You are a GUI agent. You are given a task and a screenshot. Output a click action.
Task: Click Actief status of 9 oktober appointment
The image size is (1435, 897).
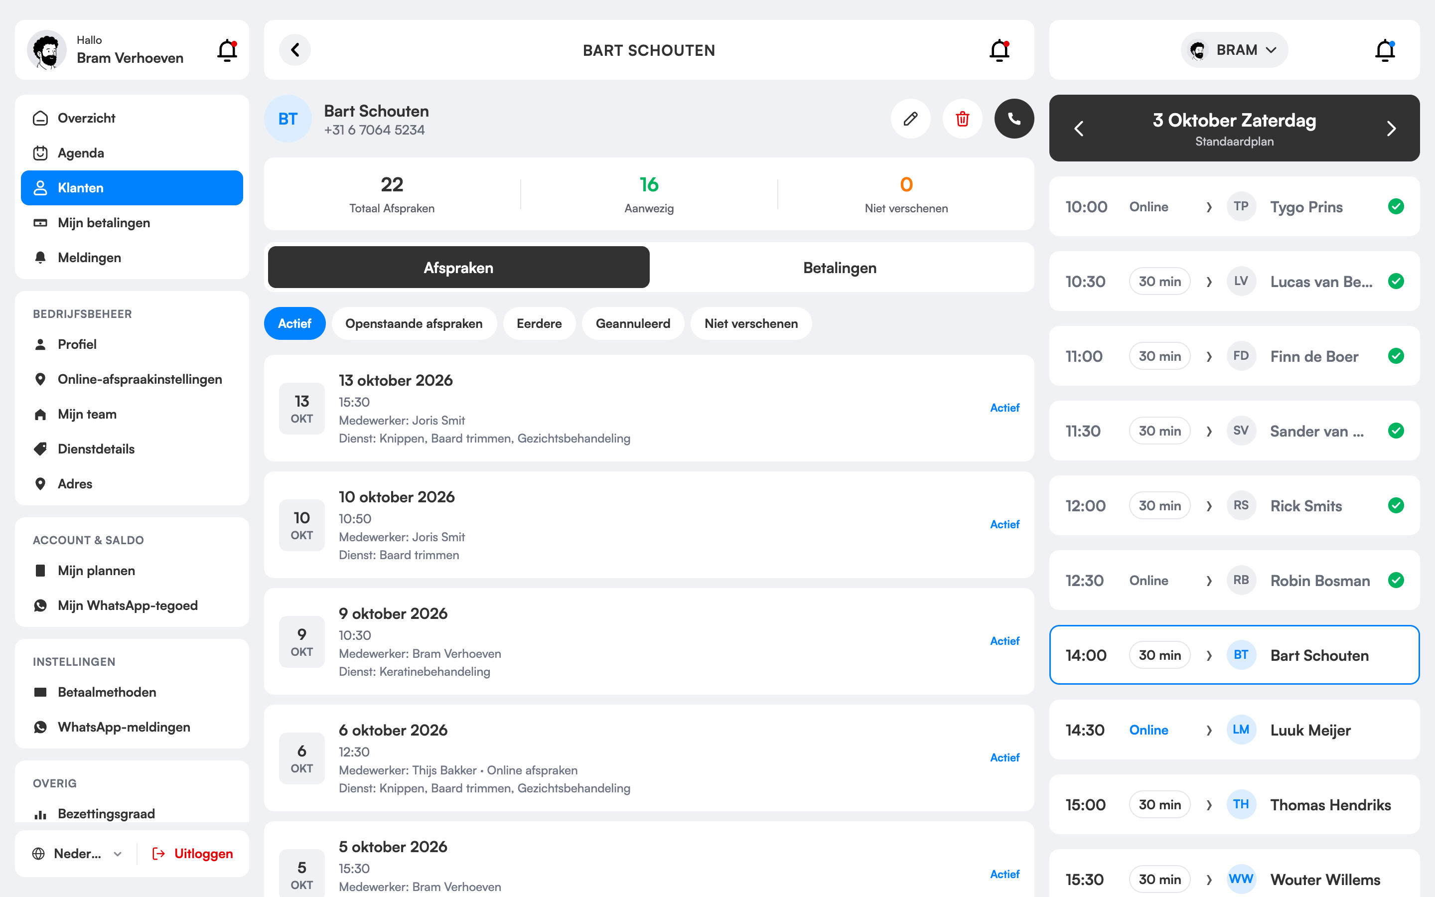point(1004,641)
